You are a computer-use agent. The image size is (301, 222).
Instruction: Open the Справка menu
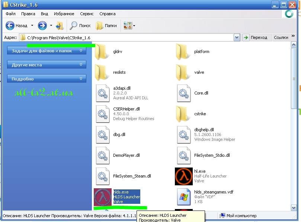click(x=107, y=14)
